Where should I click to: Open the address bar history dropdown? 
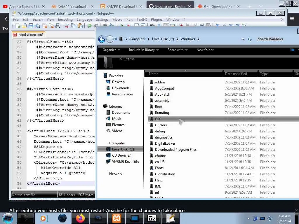(x=243, y=39)
